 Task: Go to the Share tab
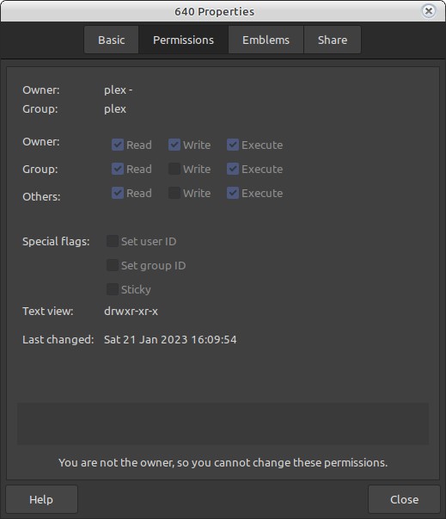[333, 40]
